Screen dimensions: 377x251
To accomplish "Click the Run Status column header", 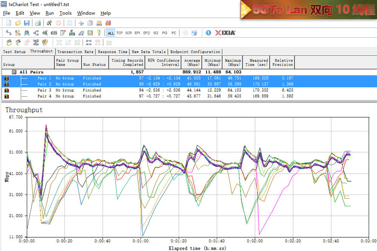I will 94,64.
